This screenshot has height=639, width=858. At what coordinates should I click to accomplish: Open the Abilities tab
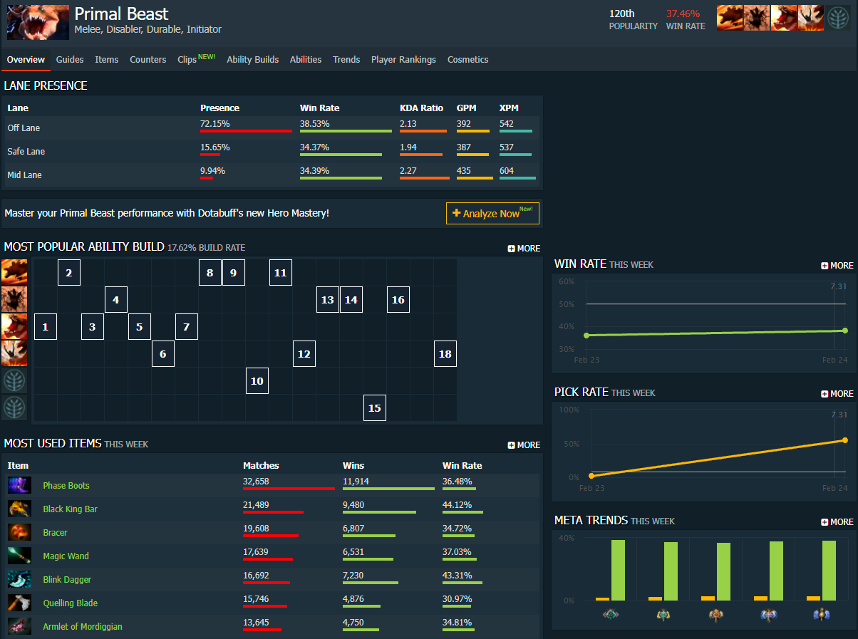click(x=306, y=60)
